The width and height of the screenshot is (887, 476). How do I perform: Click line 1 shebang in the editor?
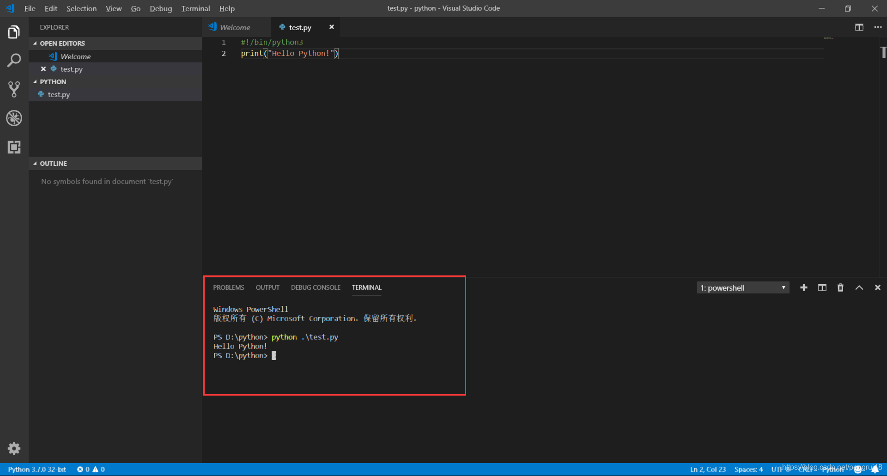point(272,42)
